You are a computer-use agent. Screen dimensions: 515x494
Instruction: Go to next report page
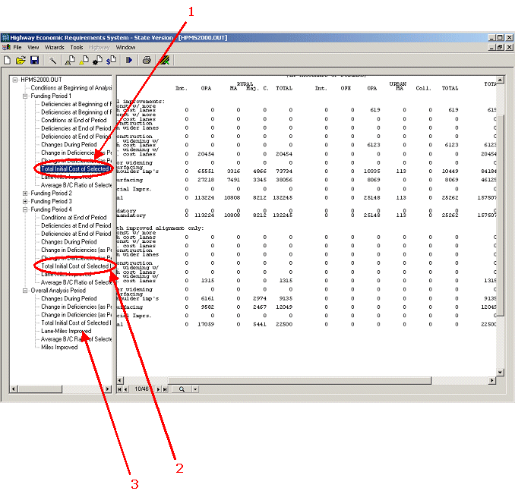click(158, 389)
